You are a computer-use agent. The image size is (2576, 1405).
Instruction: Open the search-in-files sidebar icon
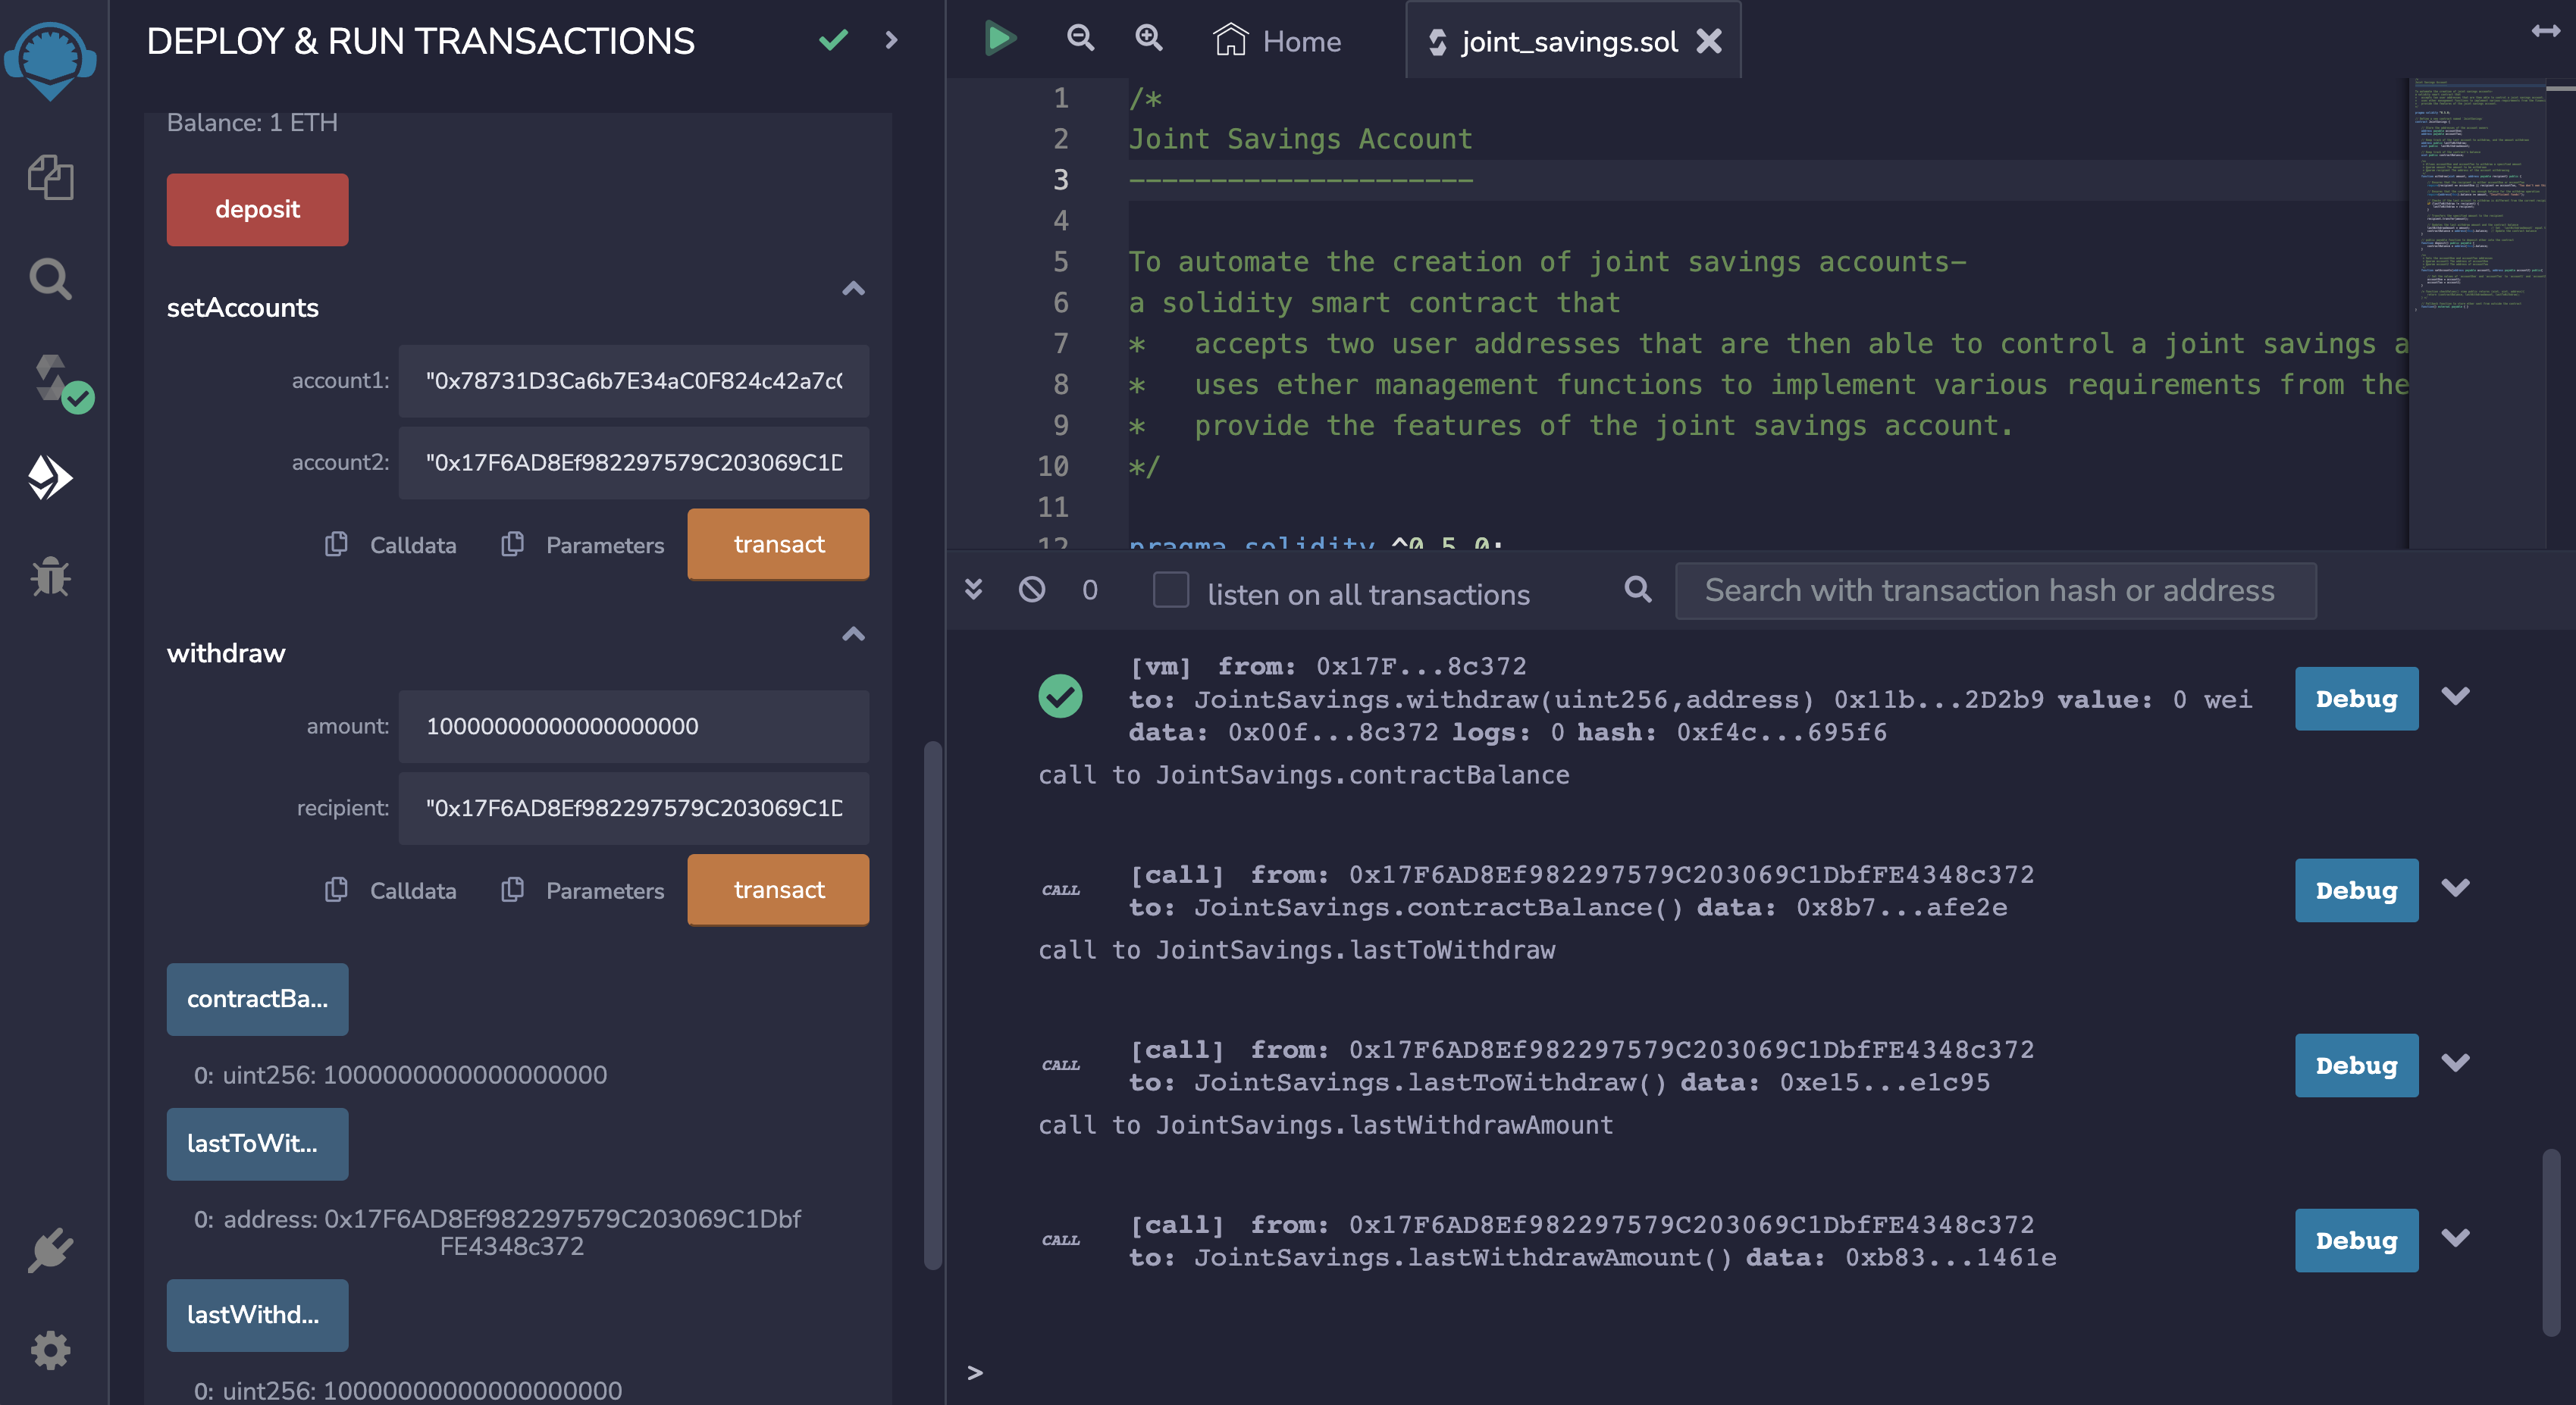(x=50, y=279)
